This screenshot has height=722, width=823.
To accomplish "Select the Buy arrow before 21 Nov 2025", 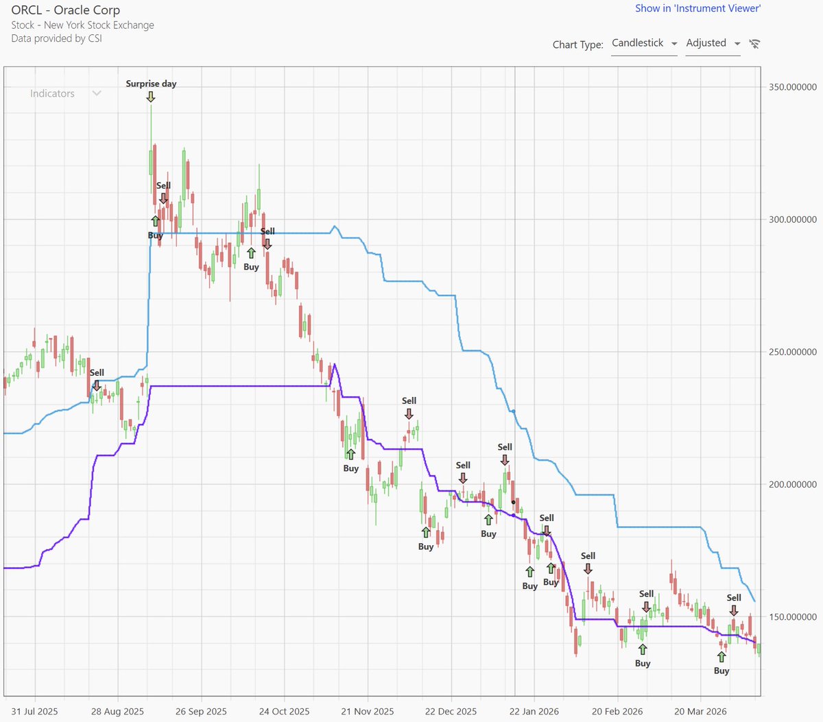I will (350, 454).
